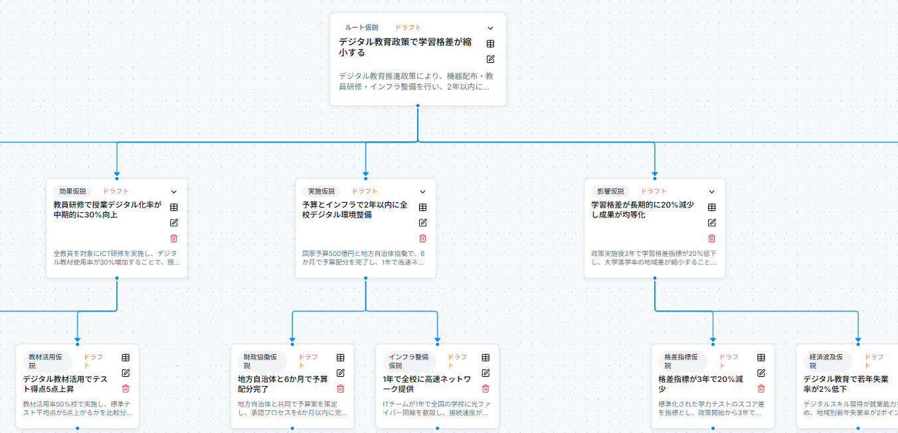Click the bottom connector handle of the root node
The image size is (898, 433).
418,105
